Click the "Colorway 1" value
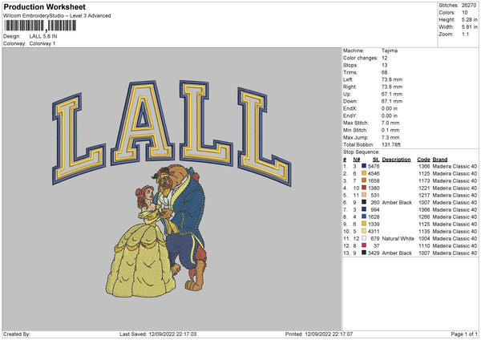This screenshot has width=481, height=340. (42, 43)
